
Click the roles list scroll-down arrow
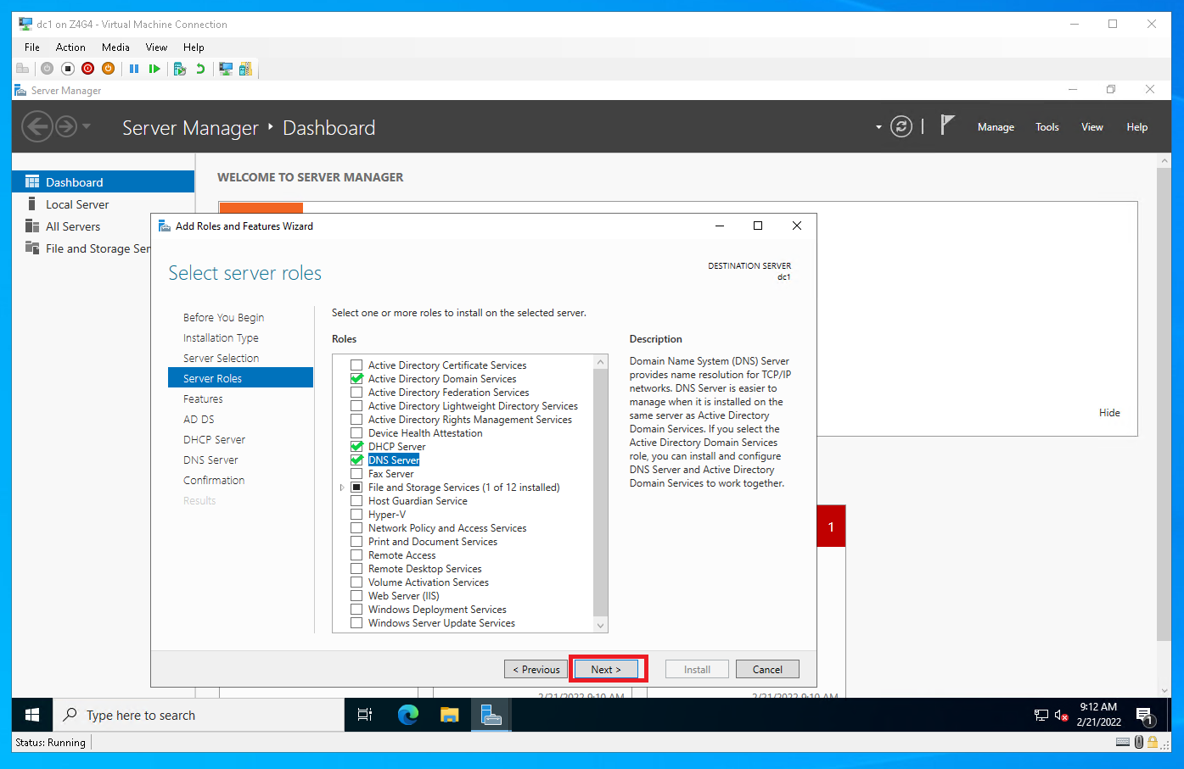tap(601, 626)
